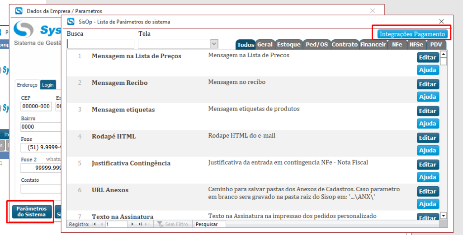Click the Busca search field
The width and height of the screenshot is (463, 235).
pyautogui.click(x=100, y=44)
